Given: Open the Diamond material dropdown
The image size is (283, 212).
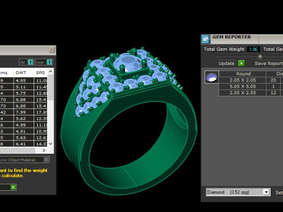Looking at the screenshot, I should (266, 192).
